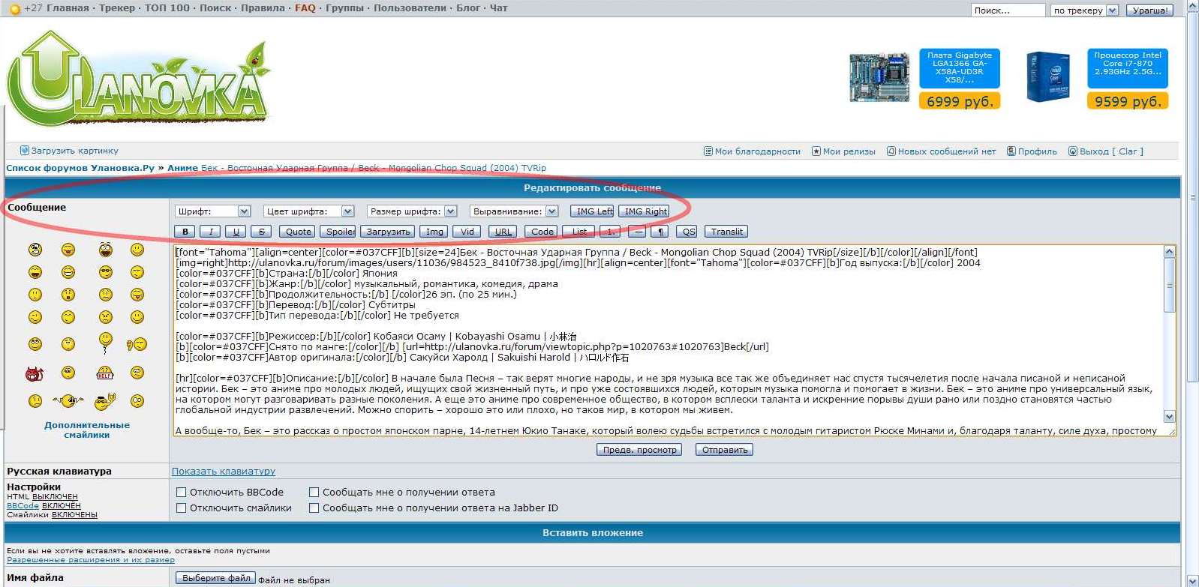Go to Главная in the top menu
The width and height of the screenshot is (1199, 587).
(x=68, y=8)
